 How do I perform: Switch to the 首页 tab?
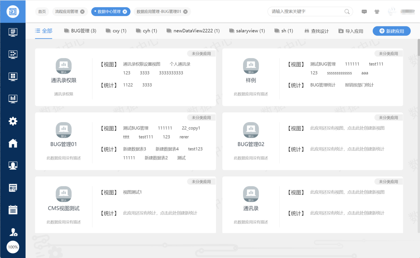click(42, 11)
